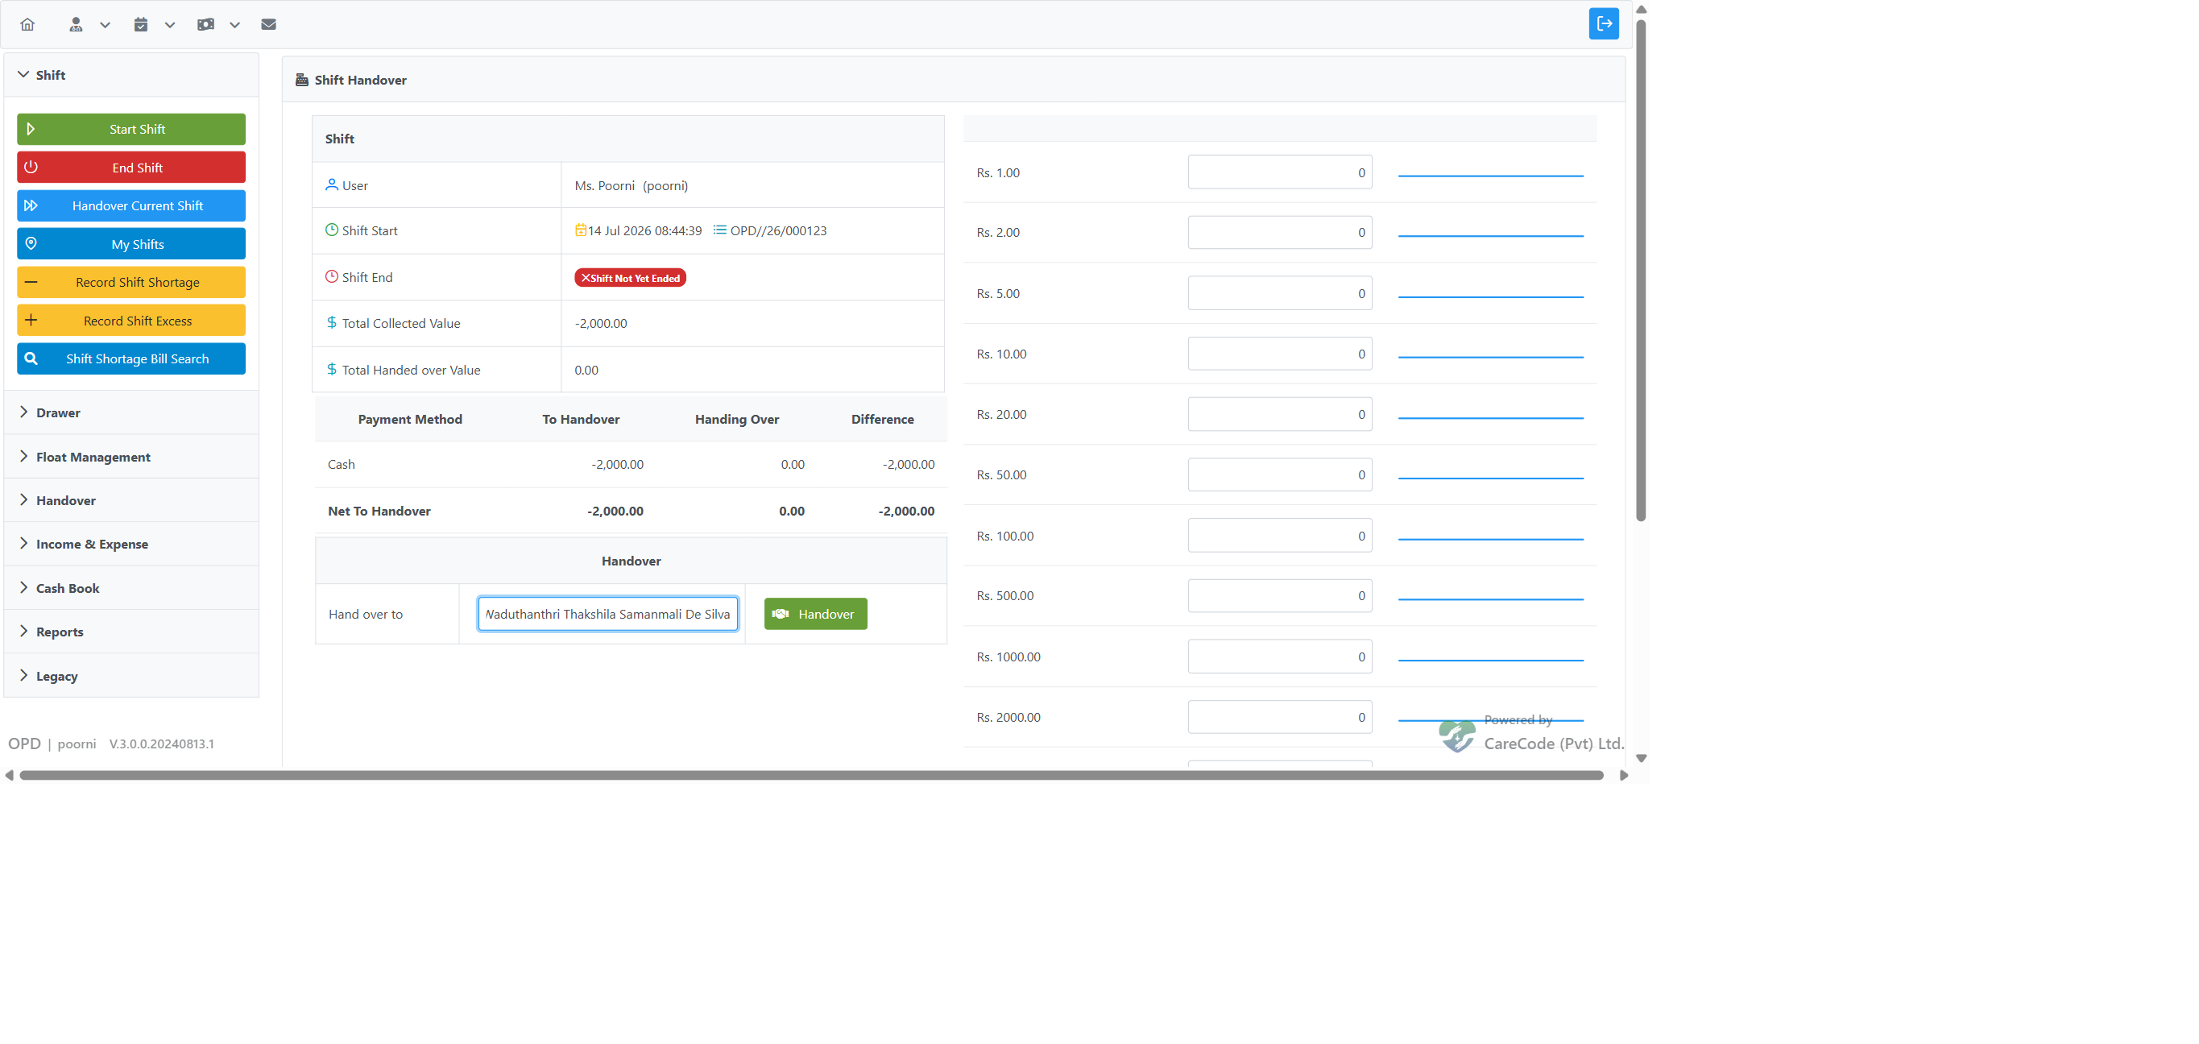Screen dimensions: 2199x1044
Task: Open the user profile menu icon
Action: 76,25
